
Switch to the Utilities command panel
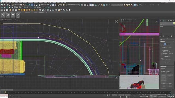pyautogui.click(x=174, y=21)
